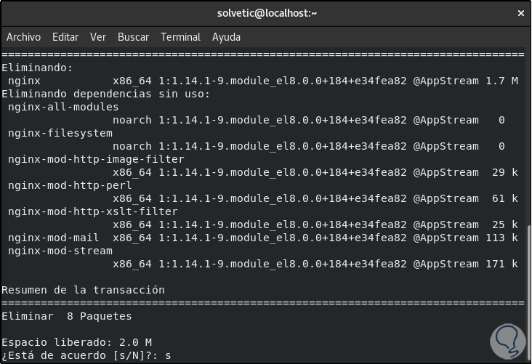This screenshot has height=364, width=532.
Task: Click the solvetic@localhost title bar
Action: pos(266,13)
